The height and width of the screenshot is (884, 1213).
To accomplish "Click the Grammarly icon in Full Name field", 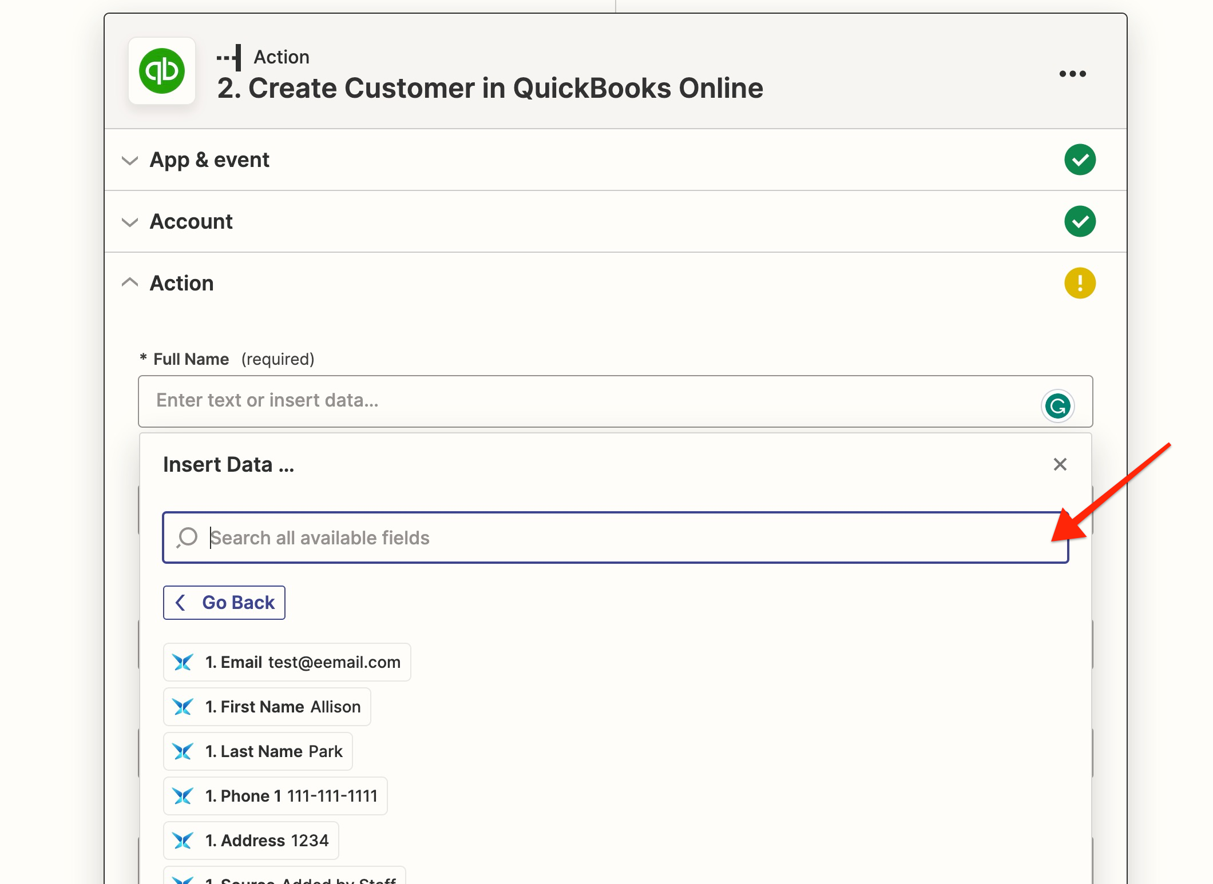I will pos(1057,406).
